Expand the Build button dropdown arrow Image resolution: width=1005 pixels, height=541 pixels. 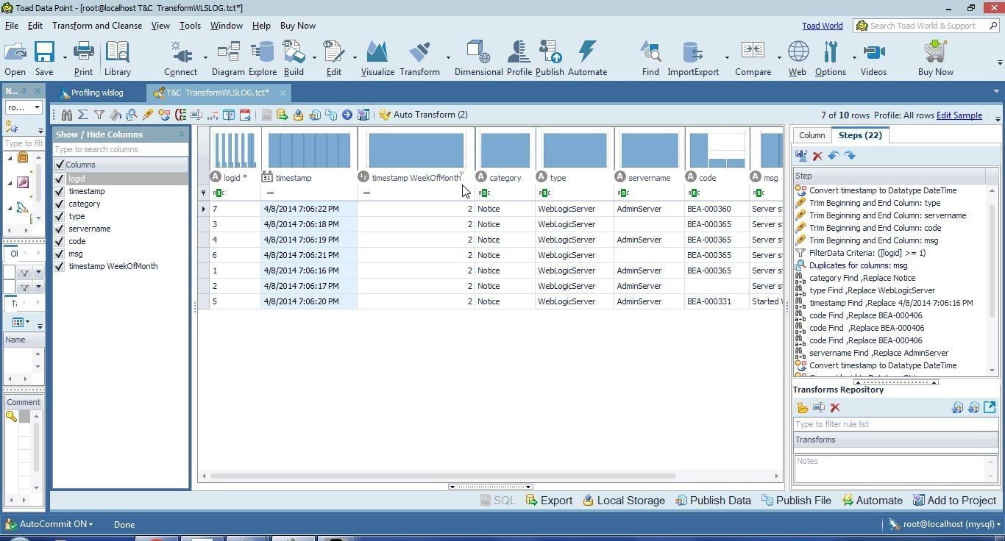click(x=314, y=57)
